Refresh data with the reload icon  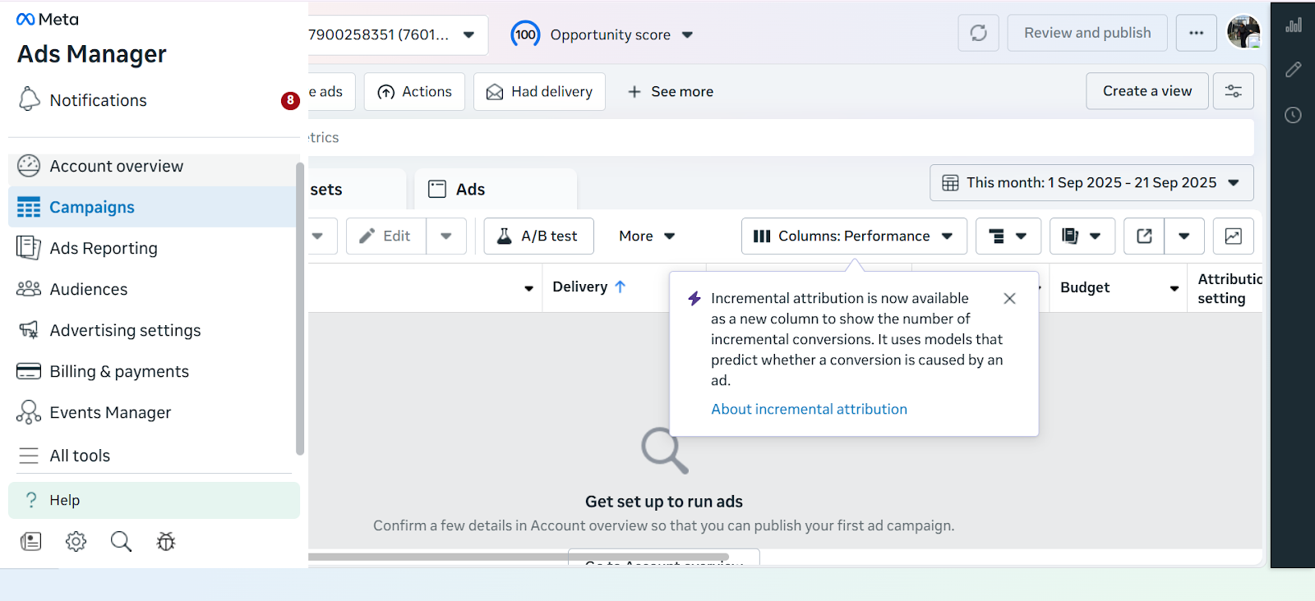pos(978,33)
